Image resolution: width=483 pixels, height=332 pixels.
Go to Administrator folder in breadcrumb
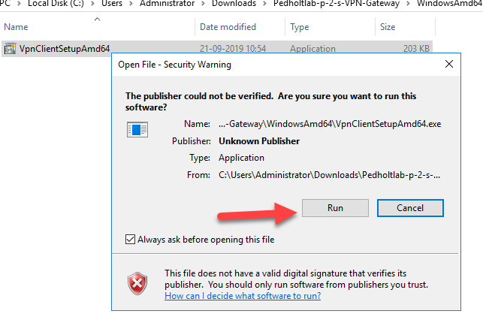point(167,4)
